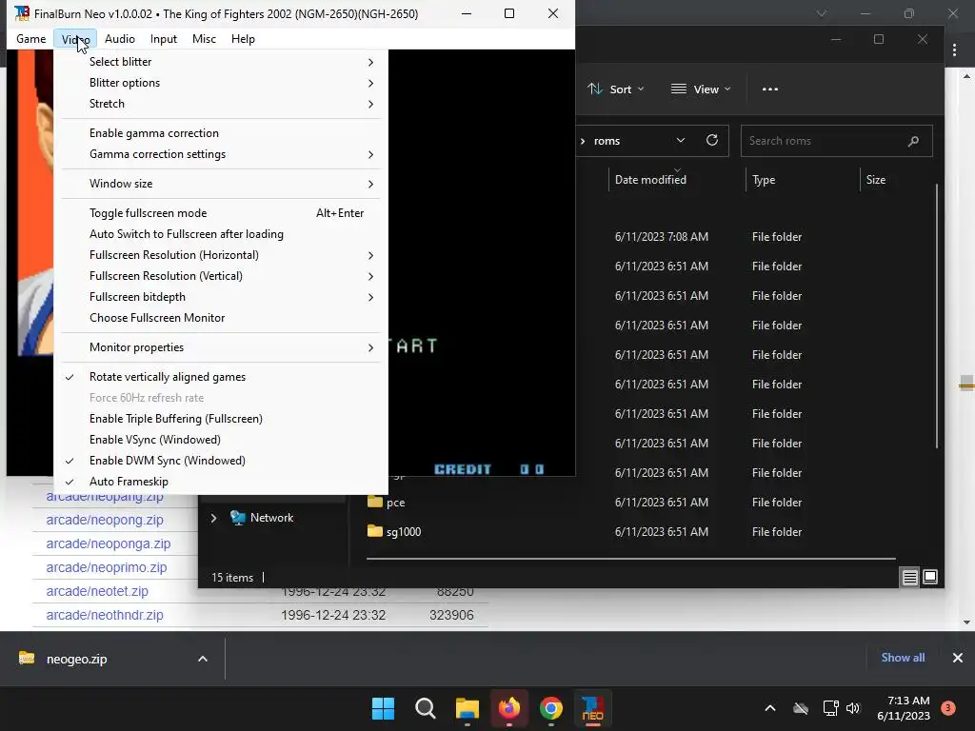
Task: Open volume control in system tray
Action: point(853,708)
